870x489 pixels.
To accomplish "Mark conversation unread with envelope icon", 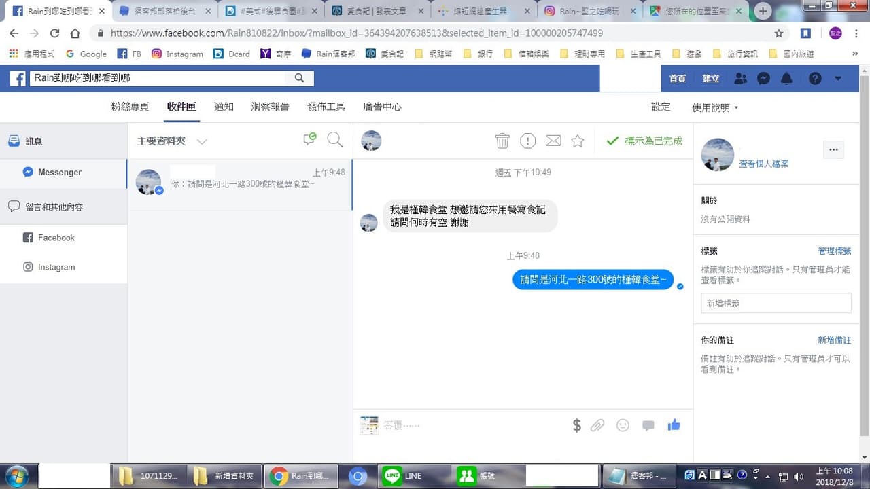I will pyautogui.click(x=553, y=141).
